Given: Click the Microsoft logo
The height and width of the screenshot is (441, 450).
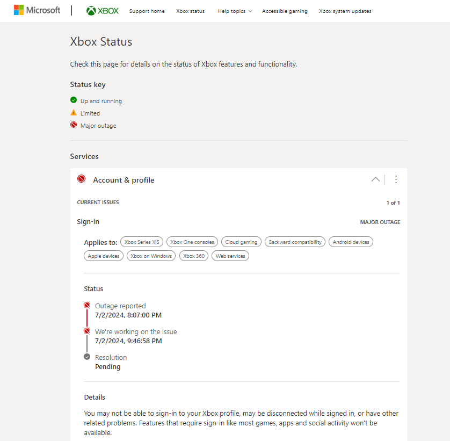Looking at the screenshot, I should tap(37, 10).
